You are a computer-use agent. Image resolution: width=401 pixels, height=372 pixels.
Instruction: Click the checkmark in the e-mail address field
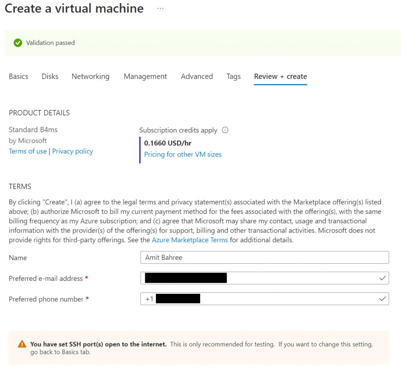[x=382, y=278]
